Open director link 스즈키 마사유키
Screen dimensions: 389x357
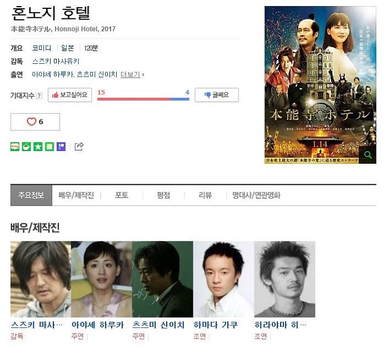(56, 61)
